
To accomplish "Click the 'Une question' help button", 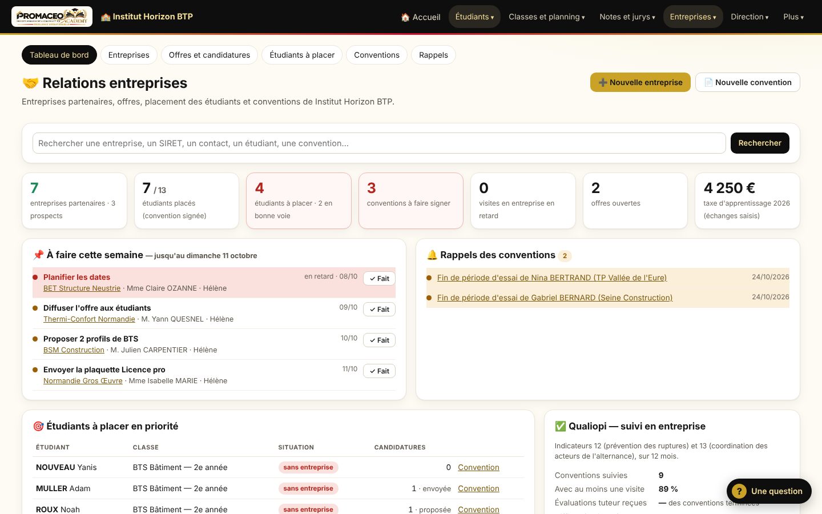I will tap(769, 491).
